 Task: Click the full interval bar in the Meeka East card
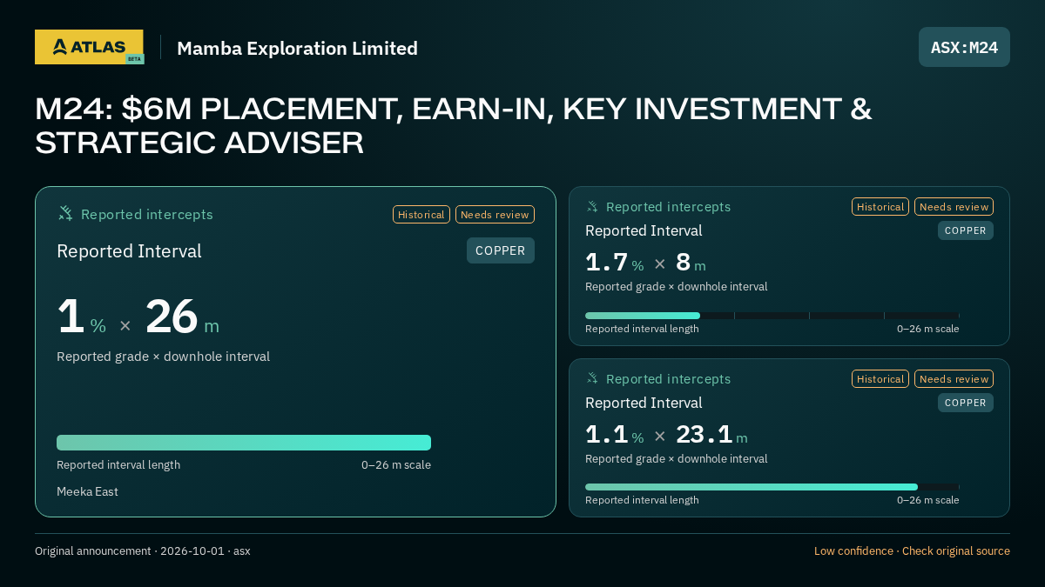pyautogui.click(x=244, y=443)
